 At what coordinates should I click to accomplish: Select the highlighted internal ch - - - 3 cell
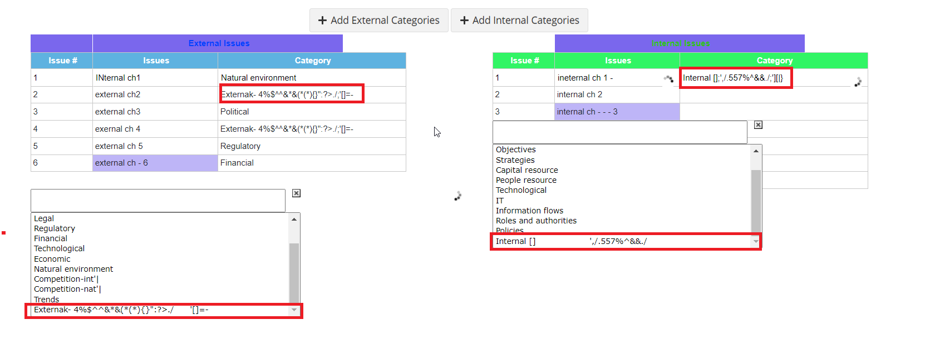click(617, 112)
